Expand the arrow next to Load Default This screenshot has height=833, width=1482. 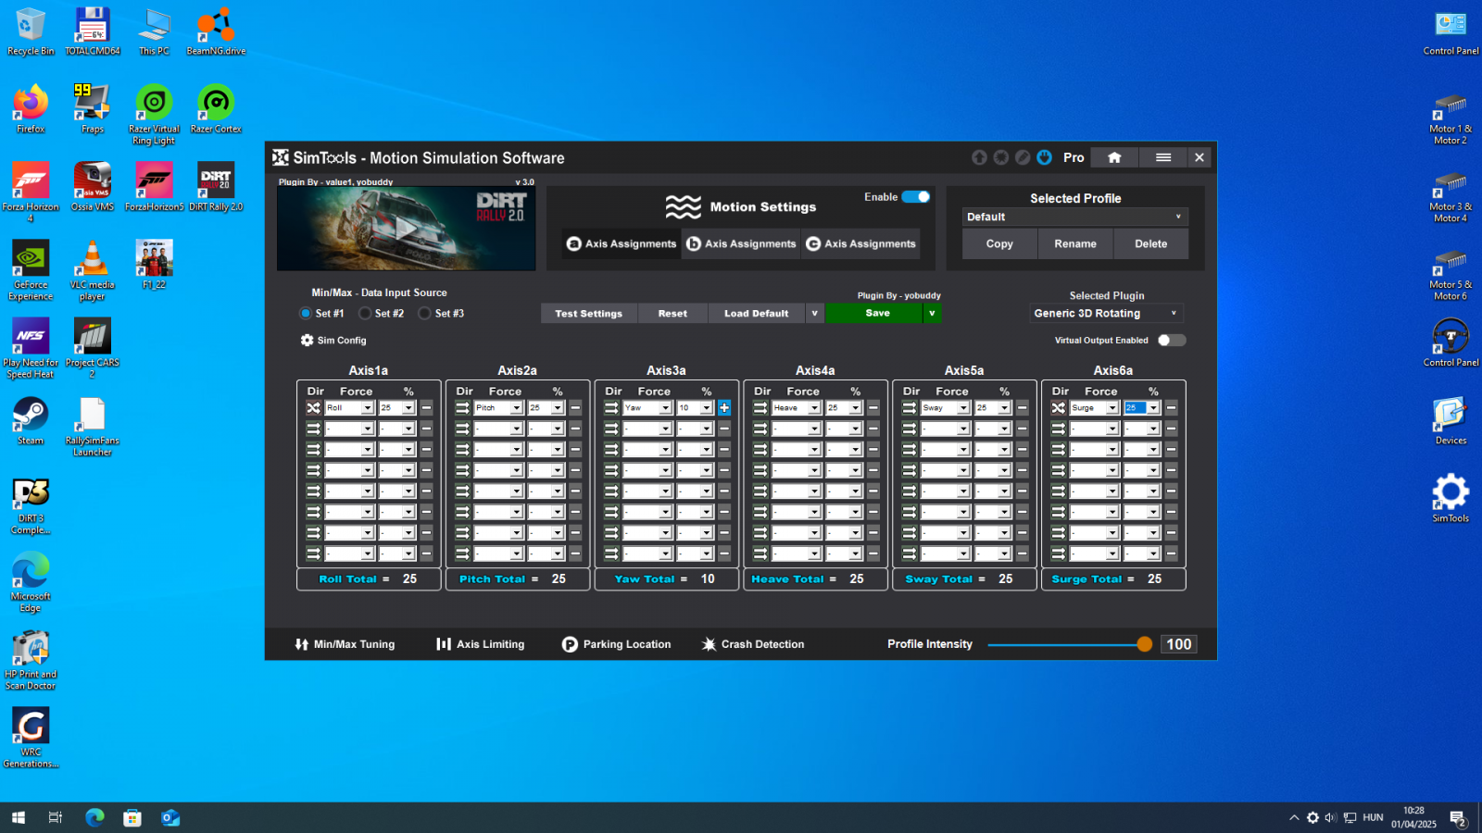click(814, 314)
